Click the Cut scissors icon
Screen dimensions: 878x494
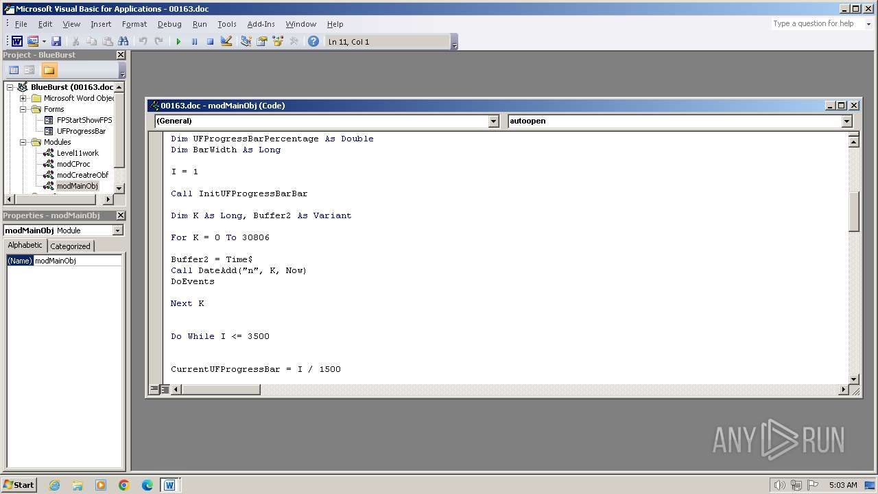76,42
